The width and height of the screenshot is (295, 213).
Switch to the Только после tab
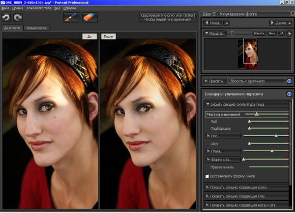37,28
